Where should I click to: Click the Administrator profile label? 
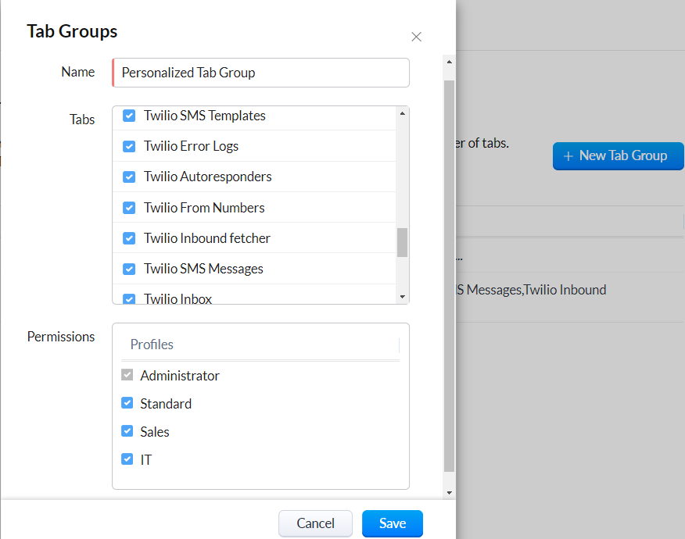click(x=180, y=376)
